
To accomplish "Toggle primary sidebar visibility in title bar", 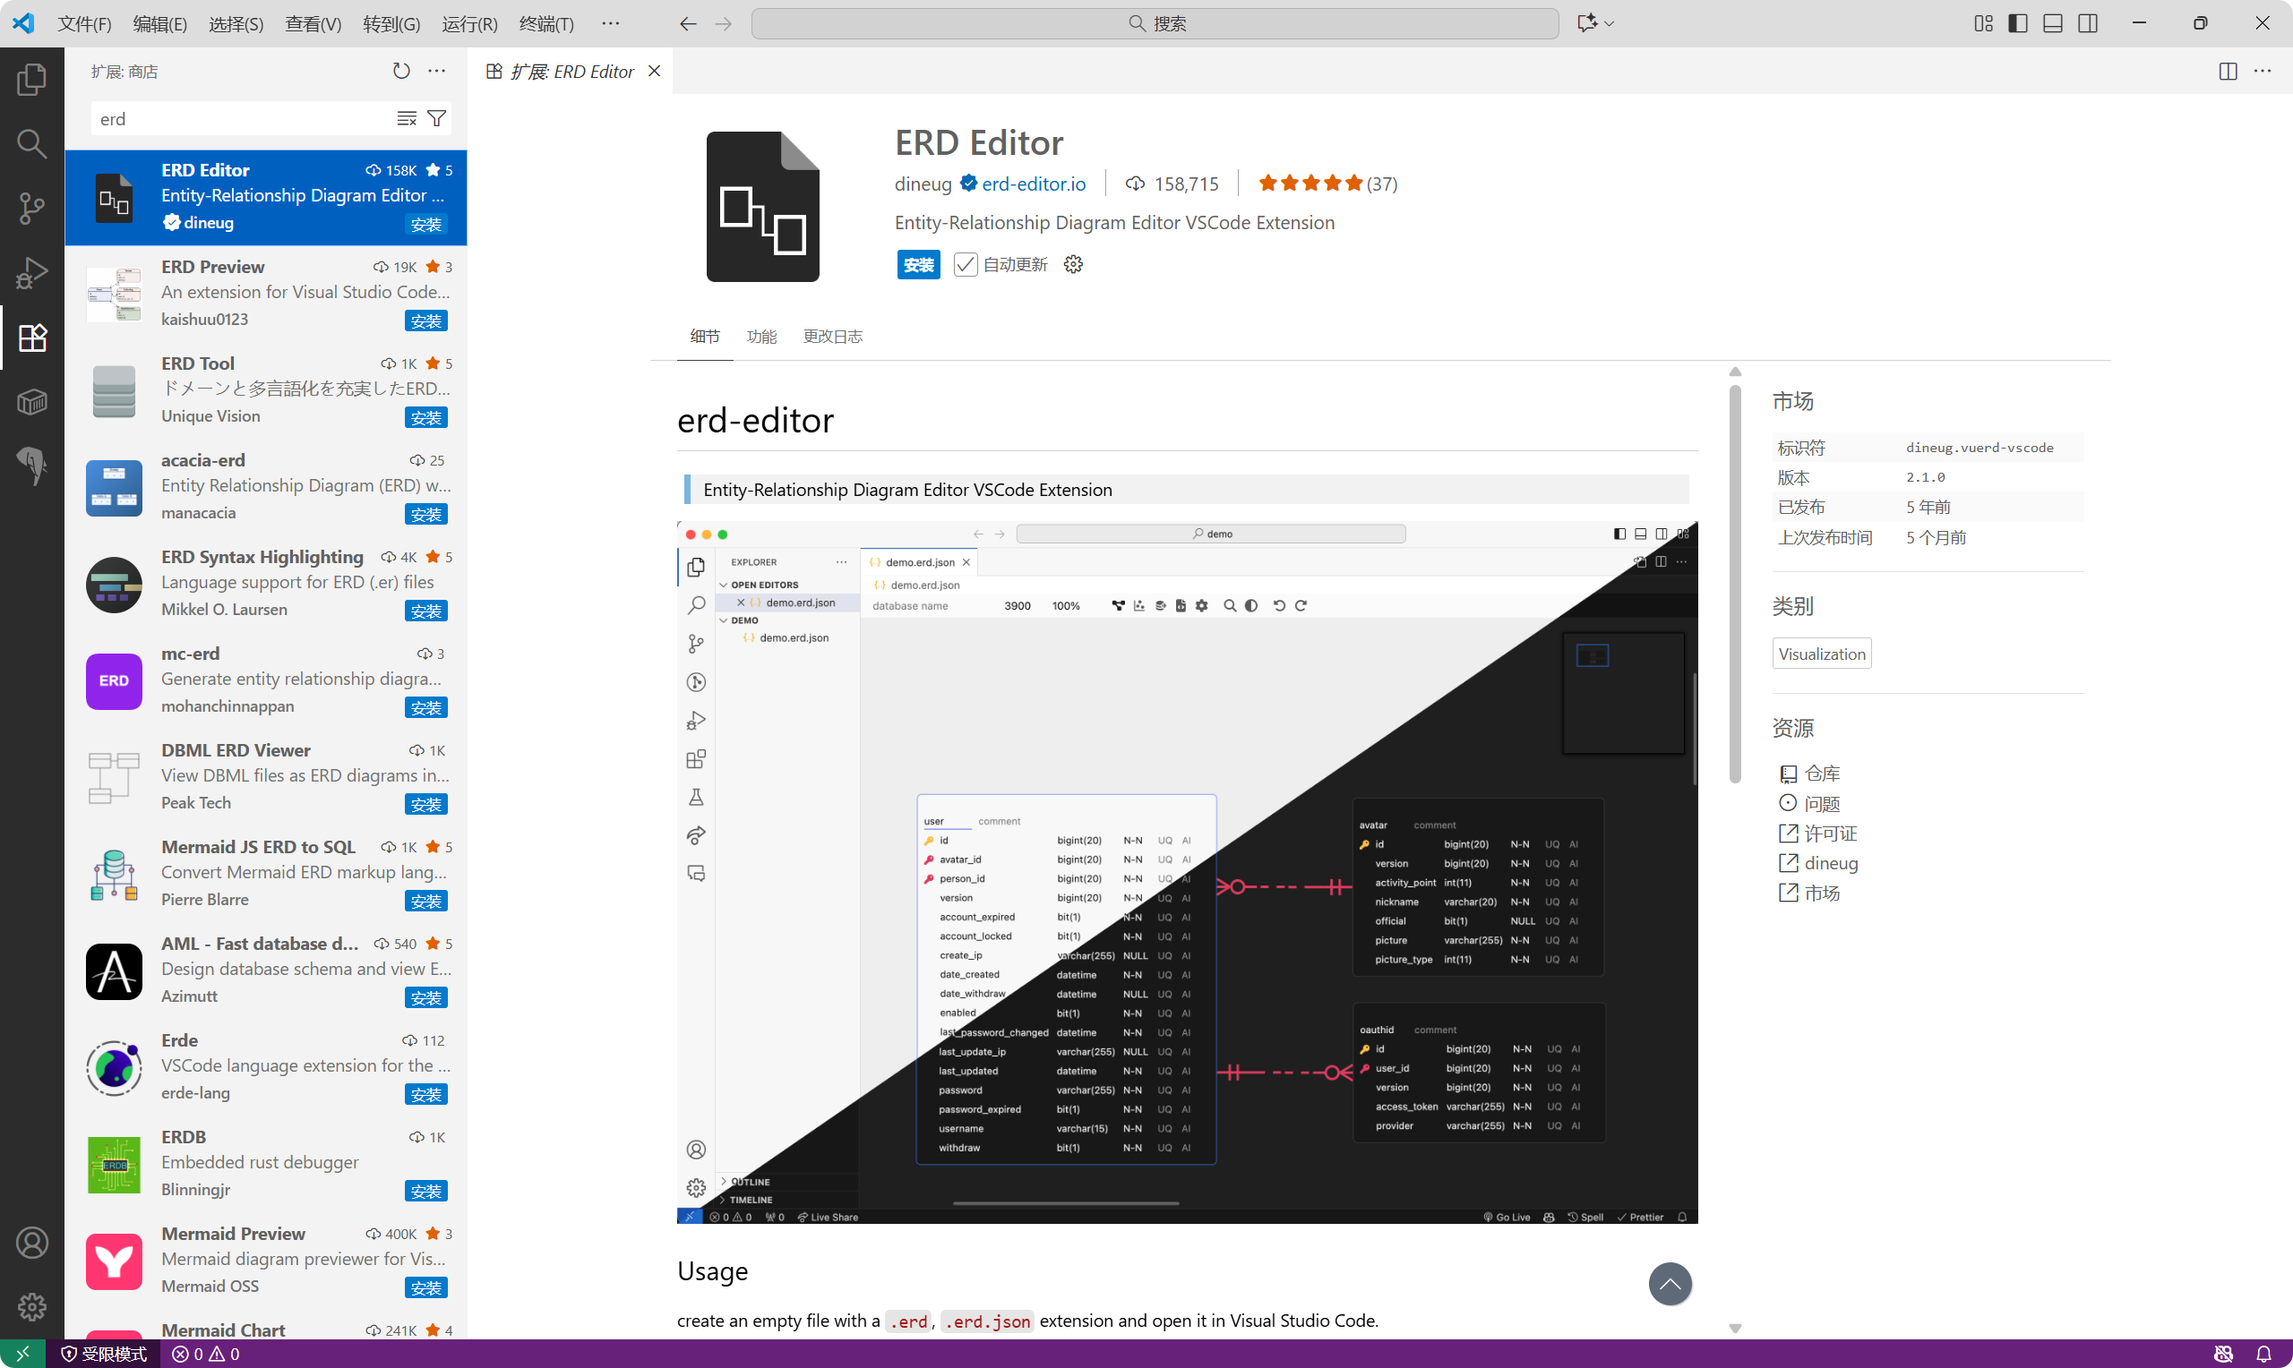I will [2017, 23].
